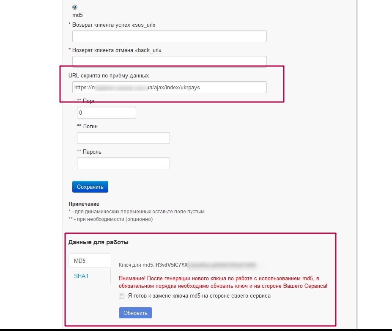This screenshot has height=331, width=392.
Task: Click the Логин field label
Action: click(88, 126)
